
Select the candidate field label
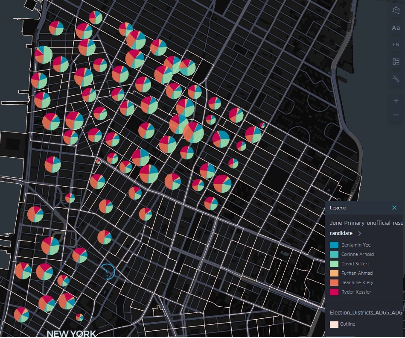click(x=341, y=233)
